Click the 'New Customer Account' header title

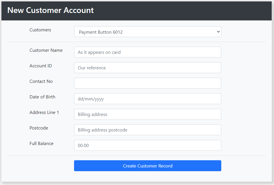click(x=50, y=10)
